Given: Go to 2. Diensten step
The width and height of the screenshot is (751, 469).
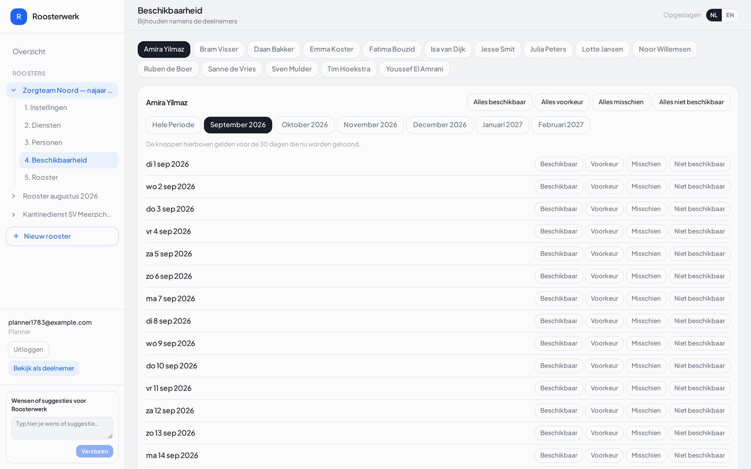Looking at the screenshot, I should coord(69,125).
